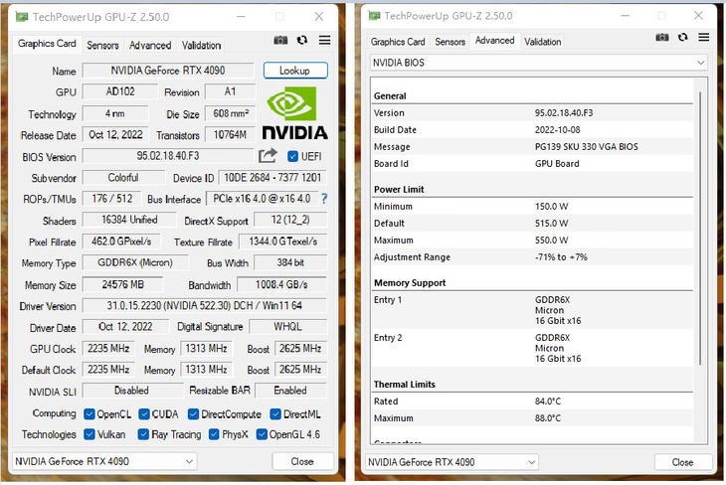Click the Device ID field 10DE 2684
726x485 pixels.
coord(272,178)
